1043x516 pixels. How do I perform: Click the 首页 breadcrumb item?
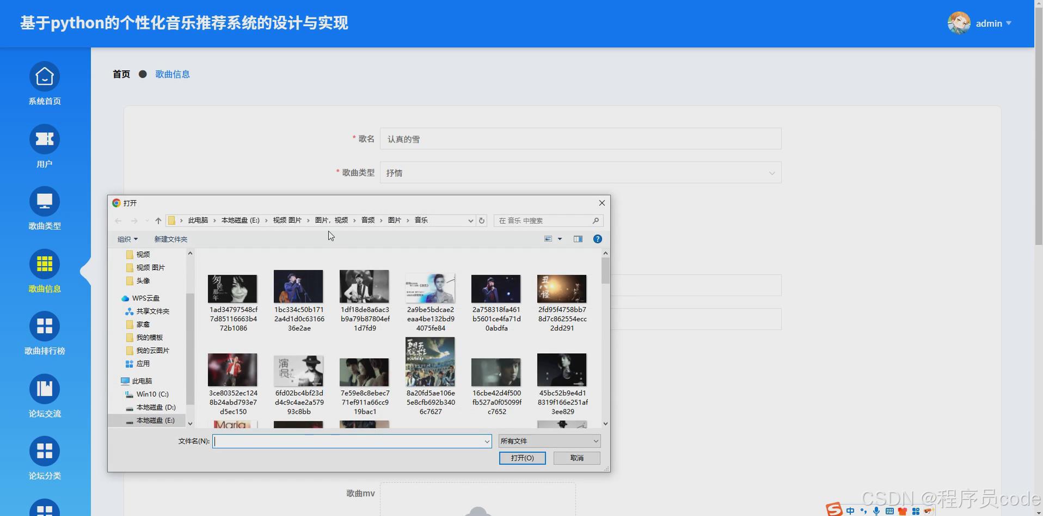pyautogui.click(x=121, y=74)
